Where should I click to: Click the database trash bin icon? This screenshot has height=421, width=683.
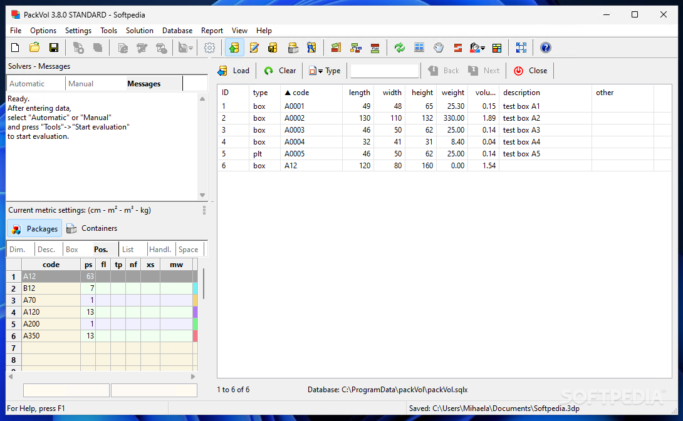click(293, 48)
